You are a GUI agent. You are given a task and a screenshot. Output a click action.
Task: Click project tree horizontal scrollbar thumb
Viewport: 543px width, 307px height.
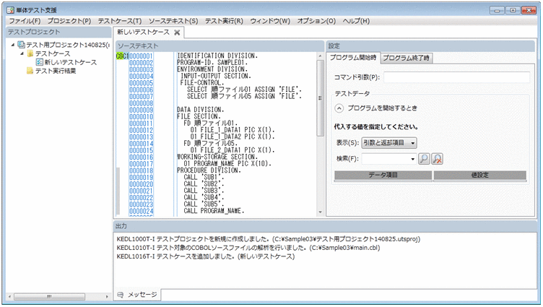tap(50, 297)
